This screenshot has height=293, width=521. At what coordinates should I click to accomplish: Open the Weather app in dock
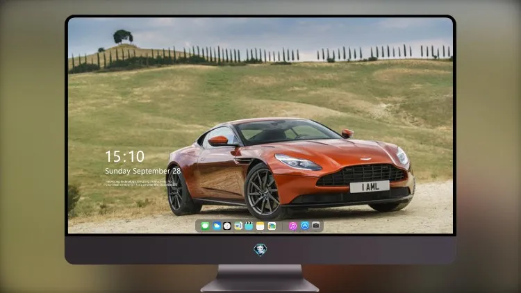[217, 226]
